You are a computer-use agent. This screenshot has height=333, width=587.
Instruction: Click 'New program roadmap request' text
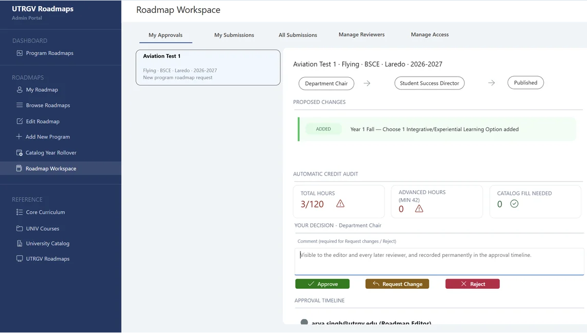coord(177,77)
